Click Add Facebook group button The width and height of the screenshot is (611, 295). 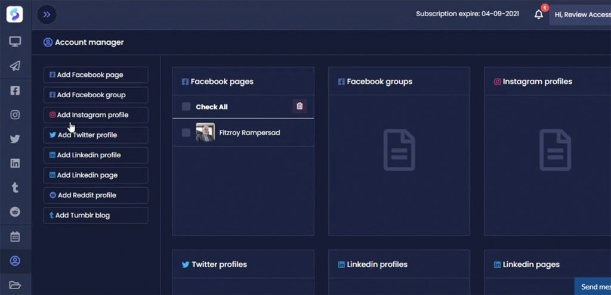[96, 95]
